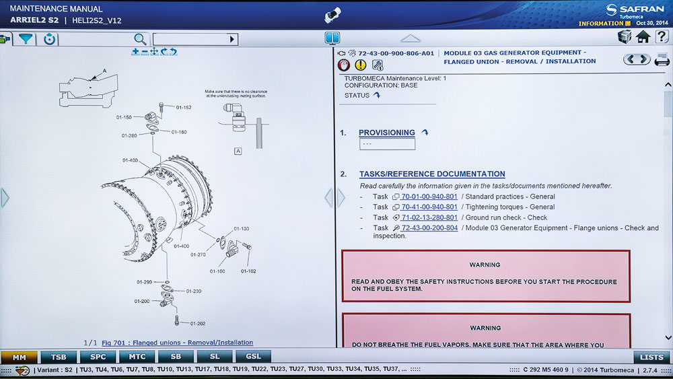673x379 pixels.
Task: Toggle the split-pane book view icon
Action: click(332, 38)
